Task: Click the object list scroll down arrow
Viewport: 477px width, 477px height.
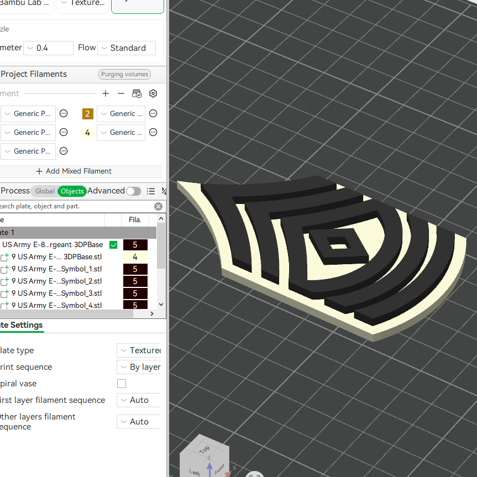Action: coord(161,305)
